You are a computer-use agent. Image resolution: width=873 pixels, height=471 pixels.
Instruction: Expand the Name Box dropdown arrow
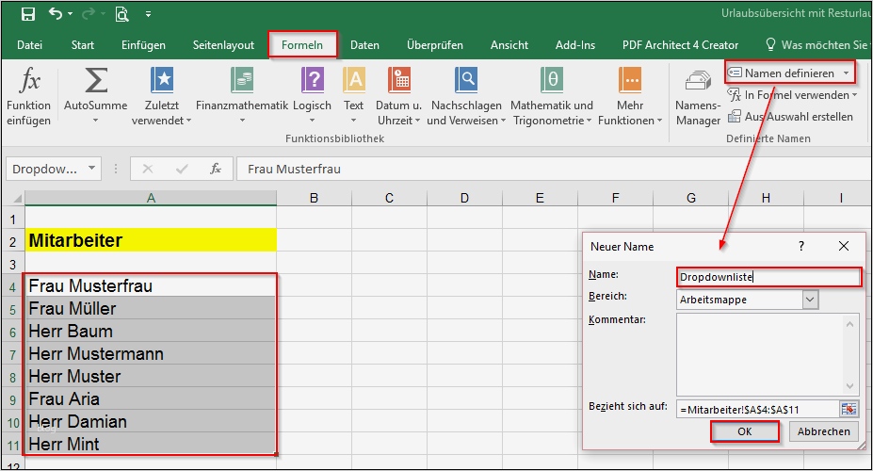pos(92,168)
